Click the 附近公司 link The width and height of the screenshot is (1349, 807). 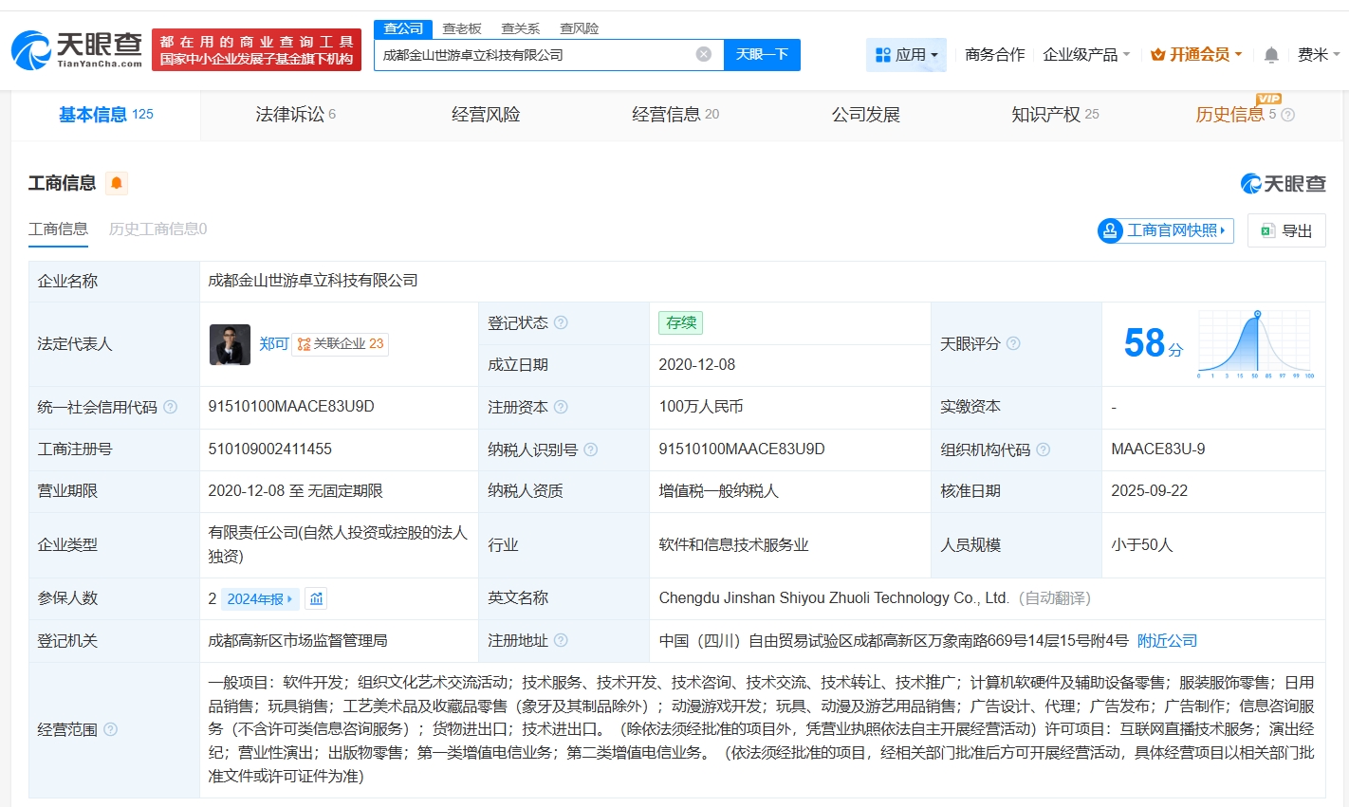click(x=1167, y=641)
